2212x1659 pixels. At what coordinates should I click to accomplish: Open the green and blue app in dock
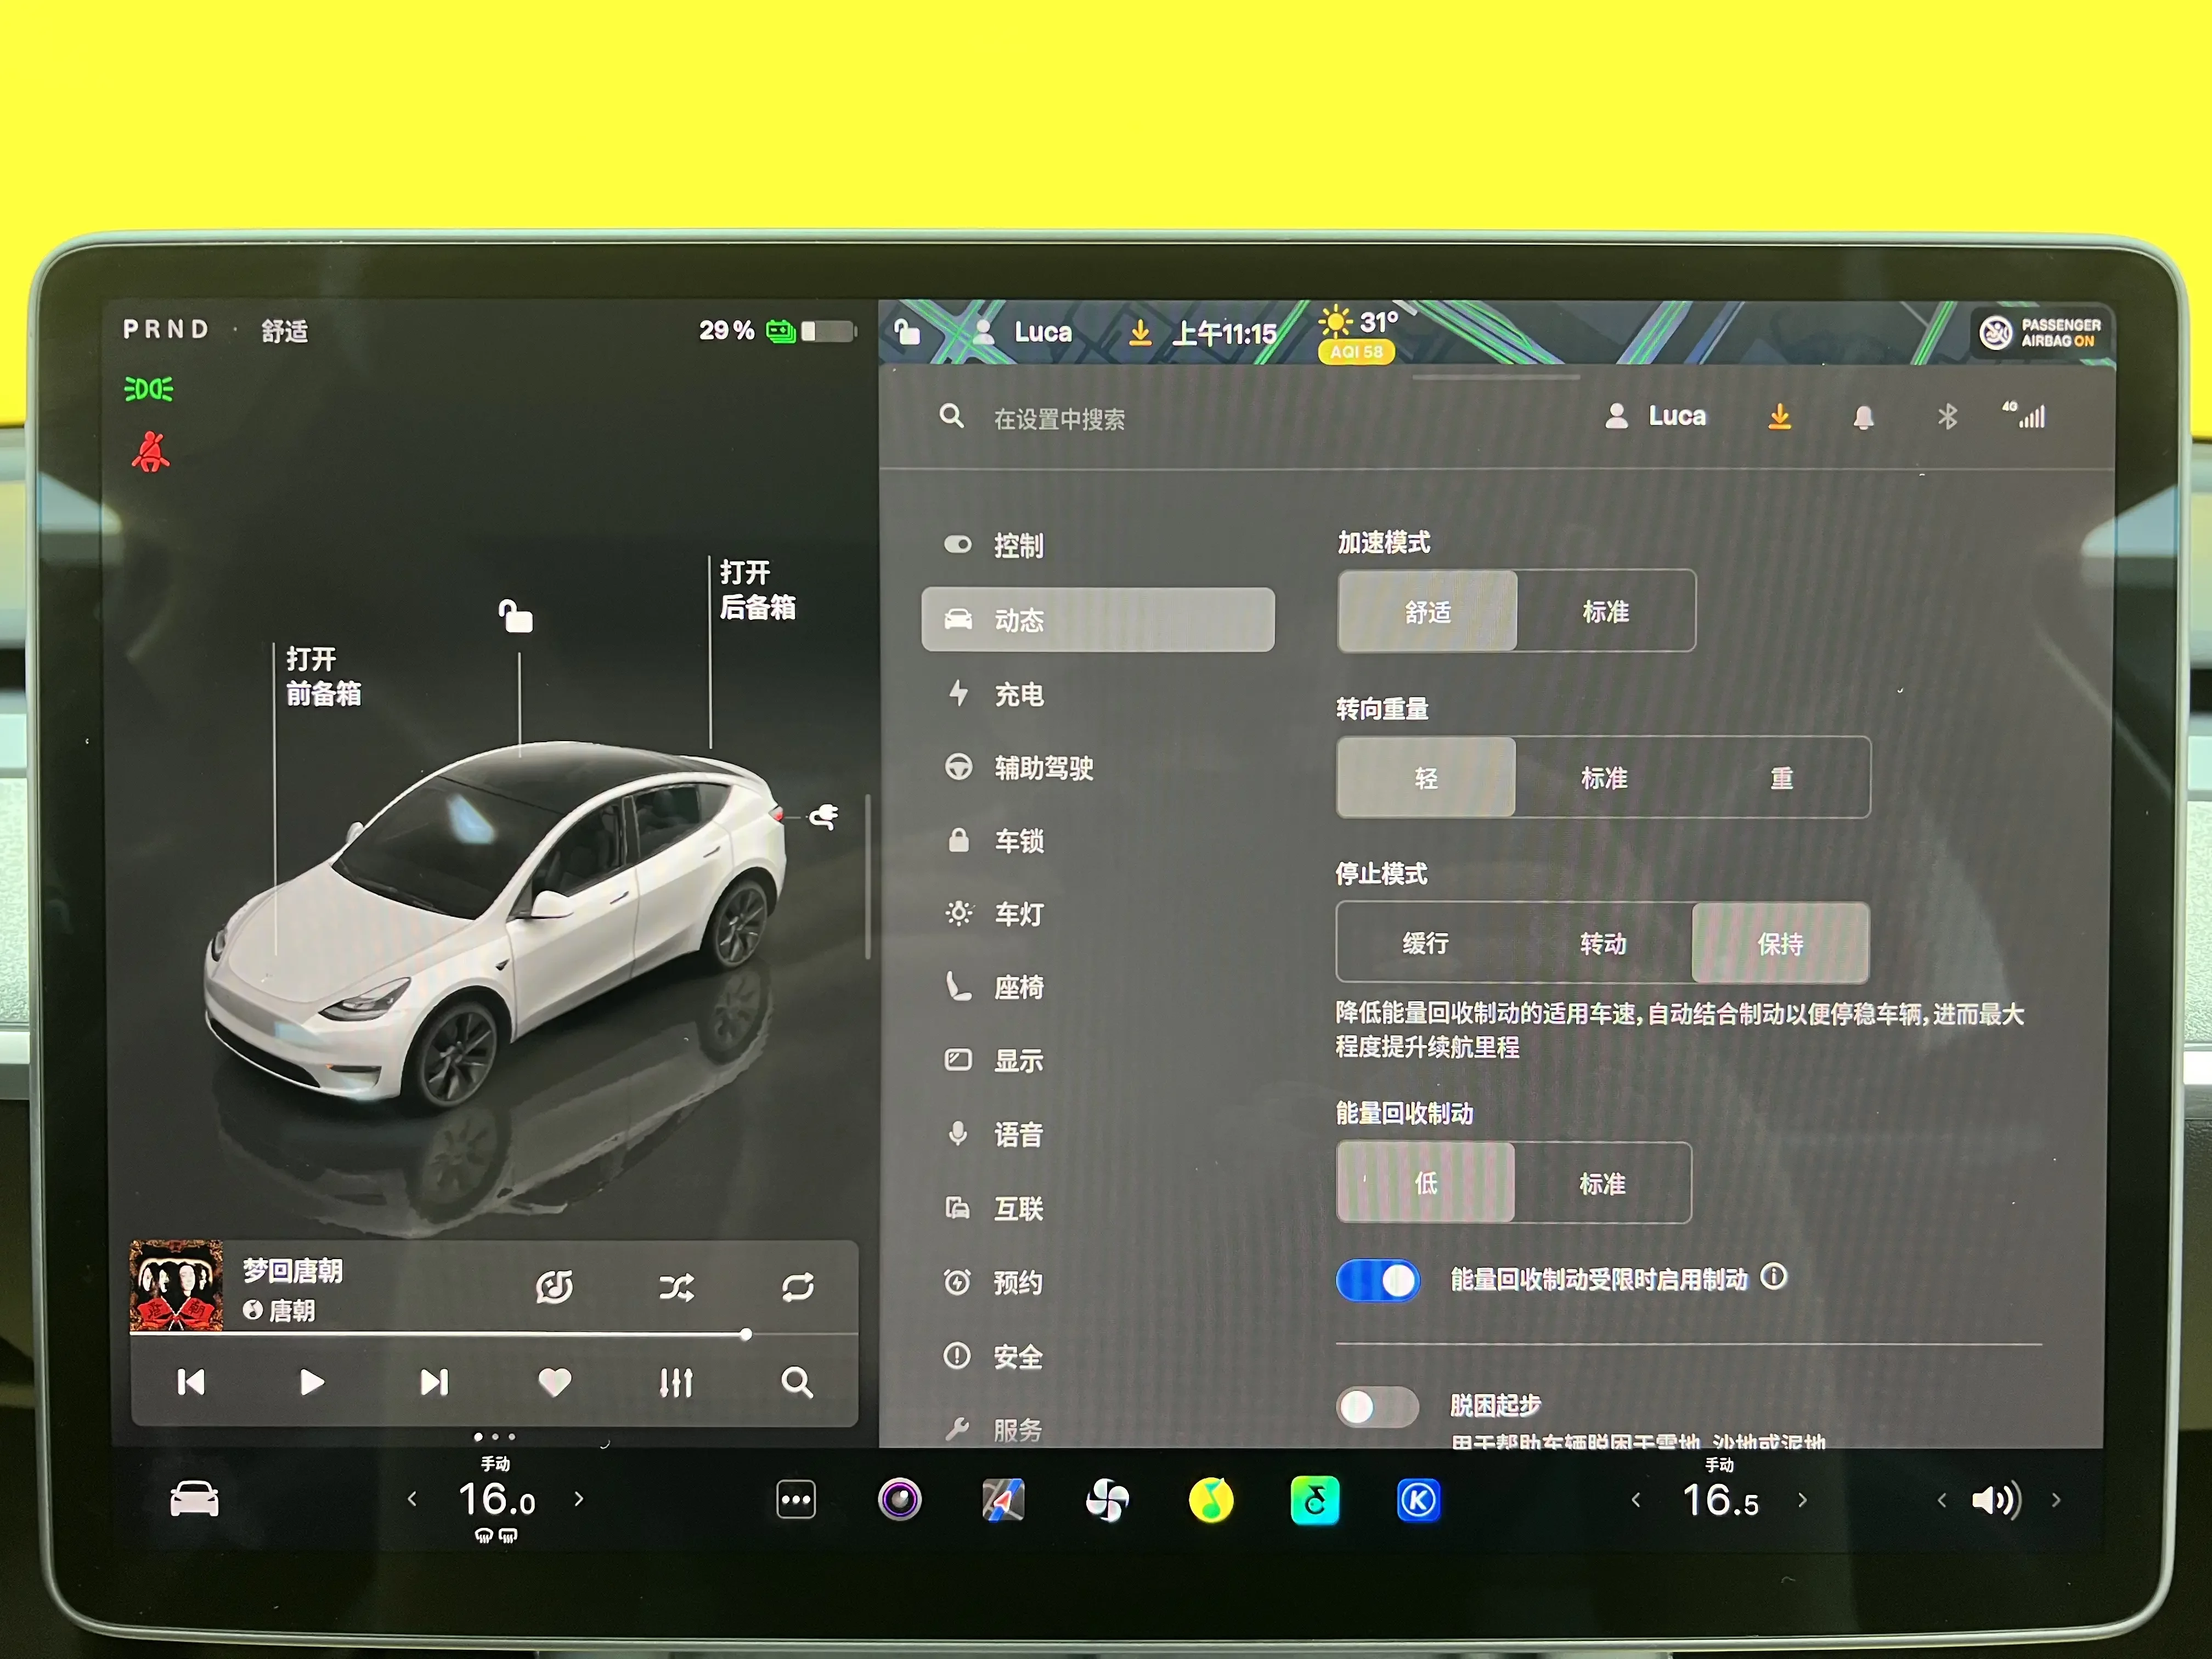1315,1500
